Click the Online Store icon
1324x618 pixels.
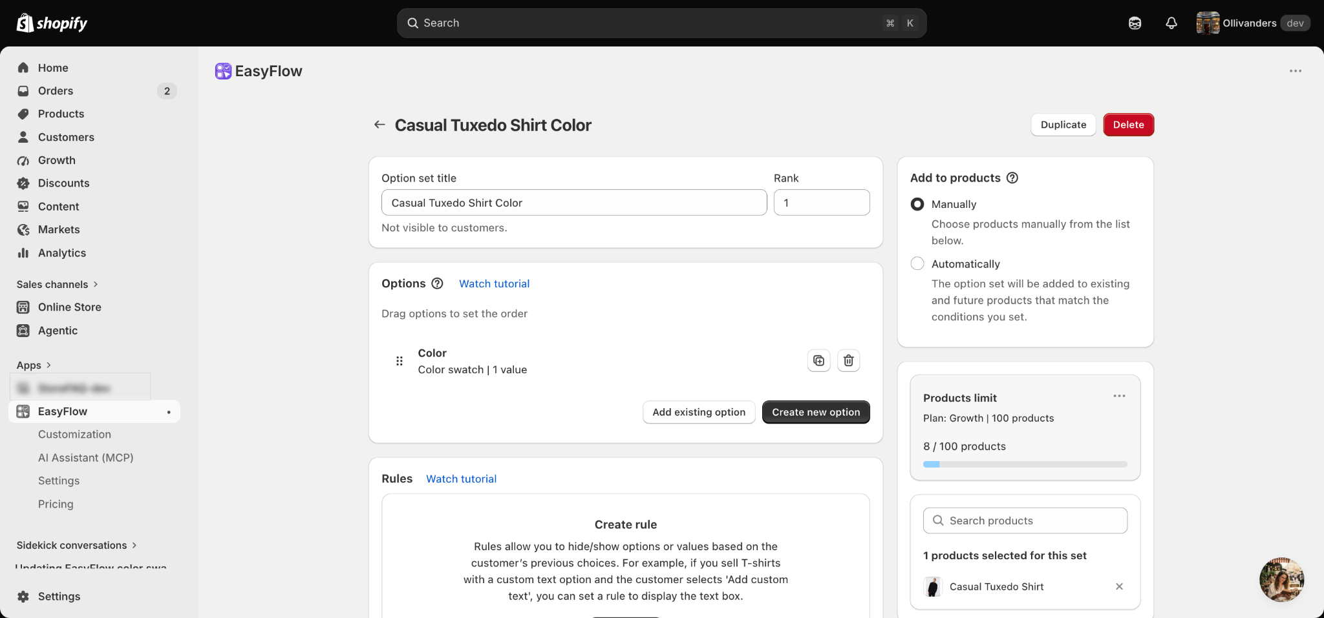pyautogui.click(x=23, y=307)
